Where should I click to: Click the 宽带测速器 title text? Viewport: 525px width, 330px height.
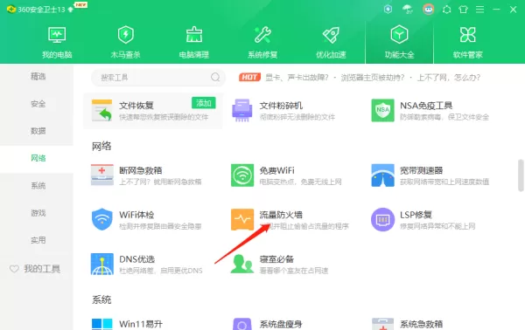coord(421,170)
